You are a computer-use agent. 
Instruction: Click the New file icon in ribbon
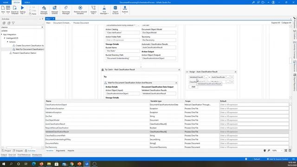3,8
